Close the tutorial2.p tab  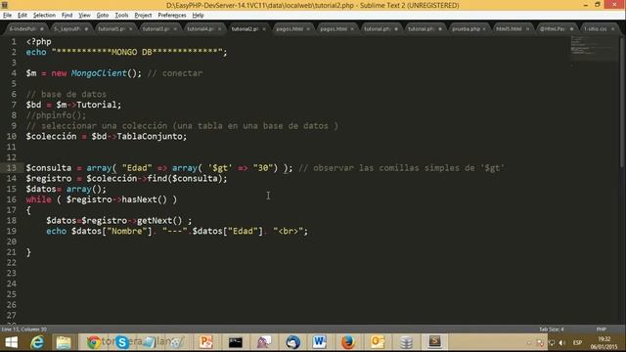click(x=264, y=29)
